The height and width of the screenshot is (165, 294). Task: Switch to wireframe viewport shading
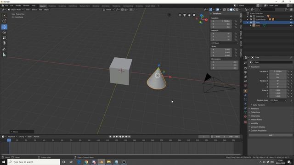click(228, 10)
